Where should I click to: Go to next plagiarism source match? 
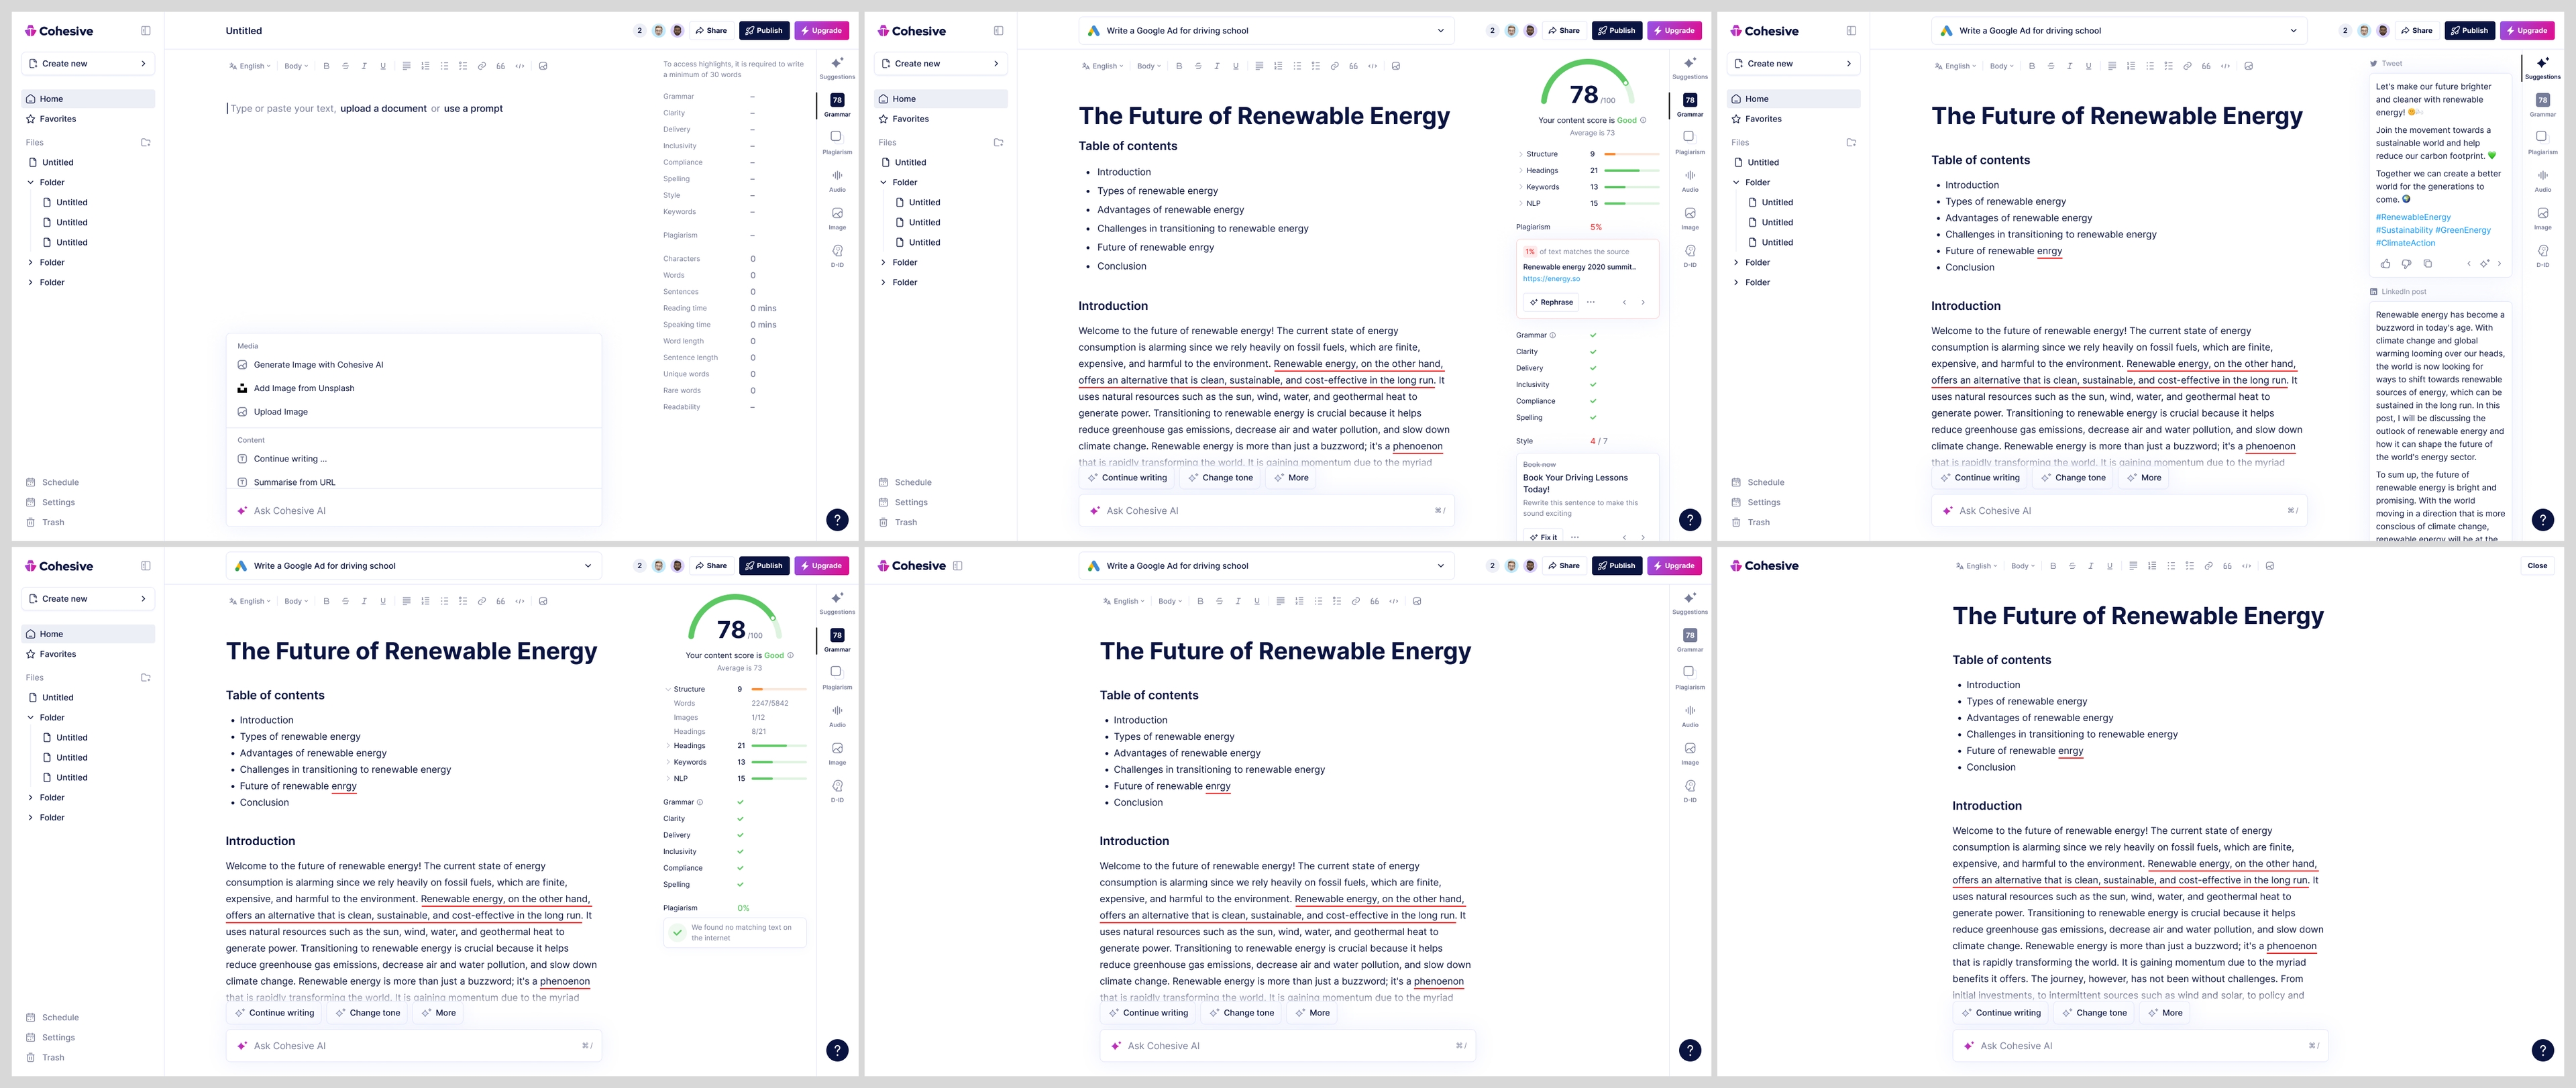[1642, 302]
